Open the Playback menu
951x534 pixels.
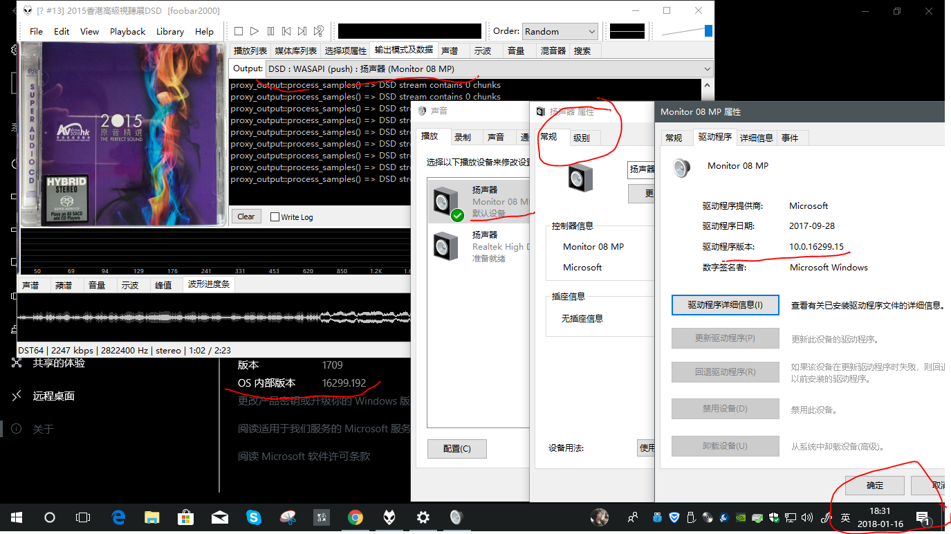point(127,31)
